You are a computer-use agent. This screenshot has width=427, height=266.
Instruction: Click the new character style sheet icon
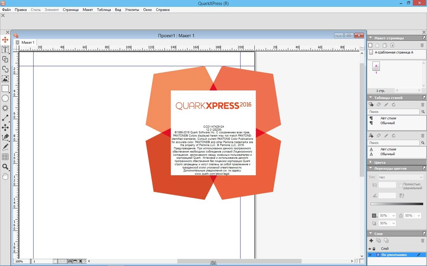coord(371,136)
